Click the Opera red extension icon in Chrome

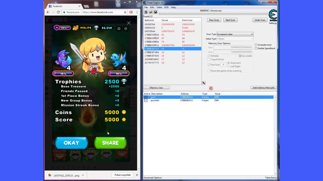coord(131,12)
